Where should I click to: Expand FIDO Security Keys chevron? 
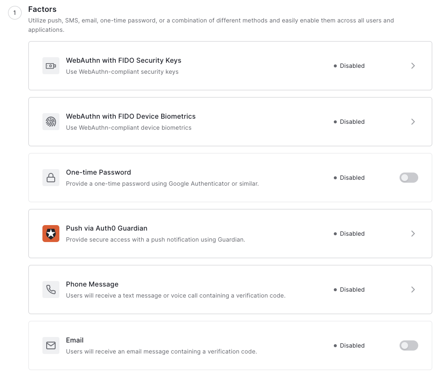pos(413,66)
